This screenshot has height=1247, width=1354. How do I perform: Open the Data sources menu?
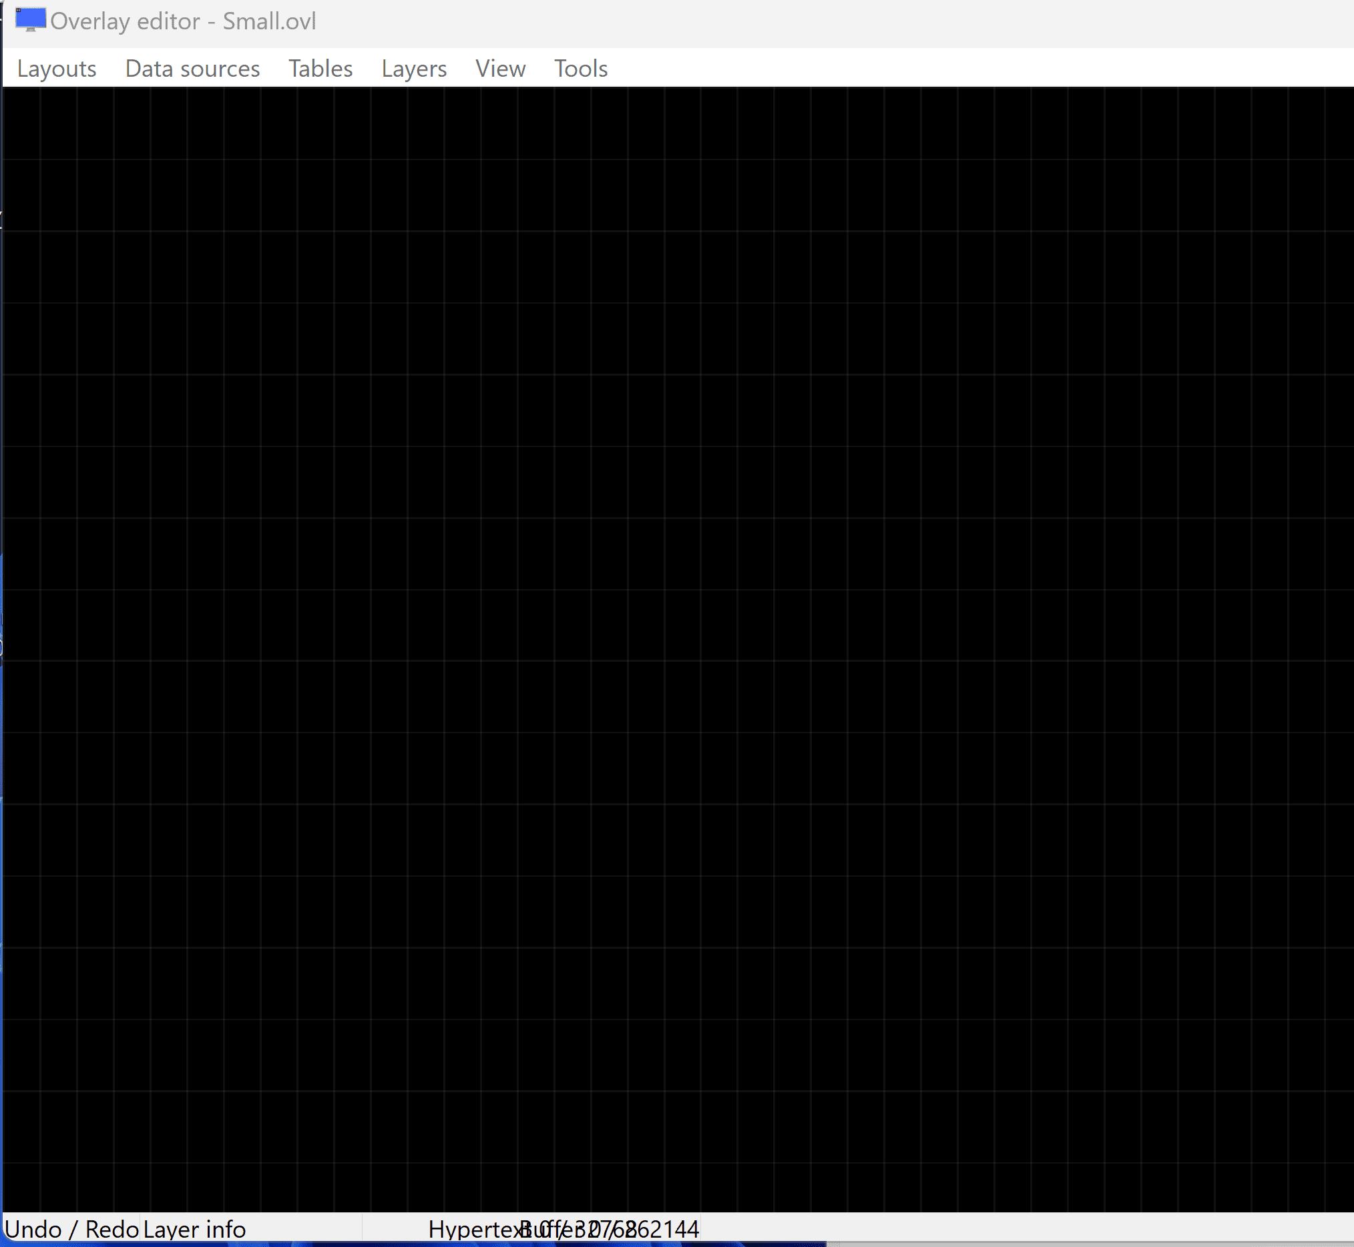(x=192, y=69)
